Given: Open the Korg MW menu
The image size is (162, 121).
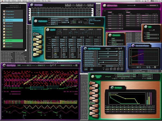Looking at the screenshot, I should 31,1.
